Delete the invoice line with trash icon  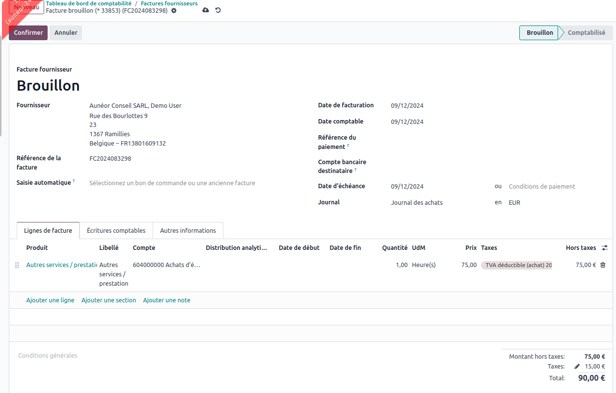(x=603, y=265)
